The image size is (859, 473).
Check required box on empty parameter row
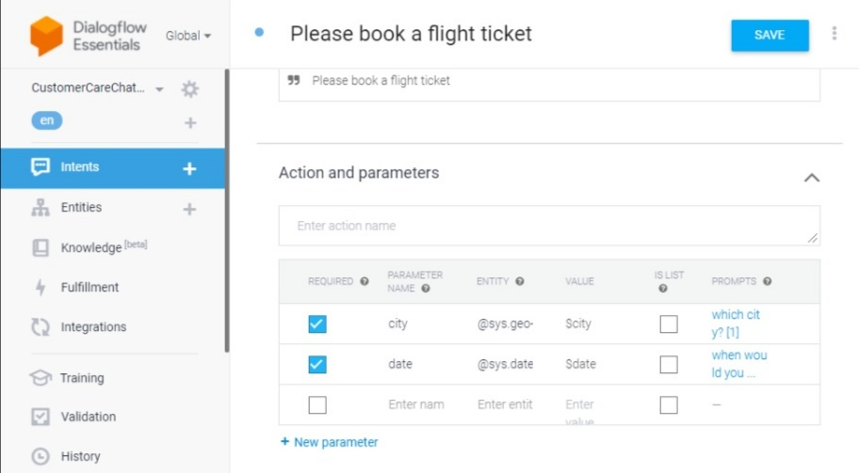coord(317,404)
